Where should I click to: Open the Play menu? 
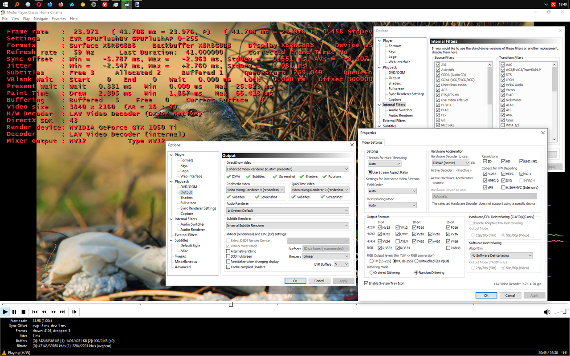[26, 19]
